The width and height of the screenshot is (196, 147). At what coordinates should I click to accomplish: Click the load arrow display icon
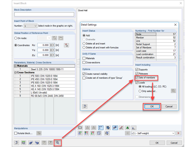134,128
